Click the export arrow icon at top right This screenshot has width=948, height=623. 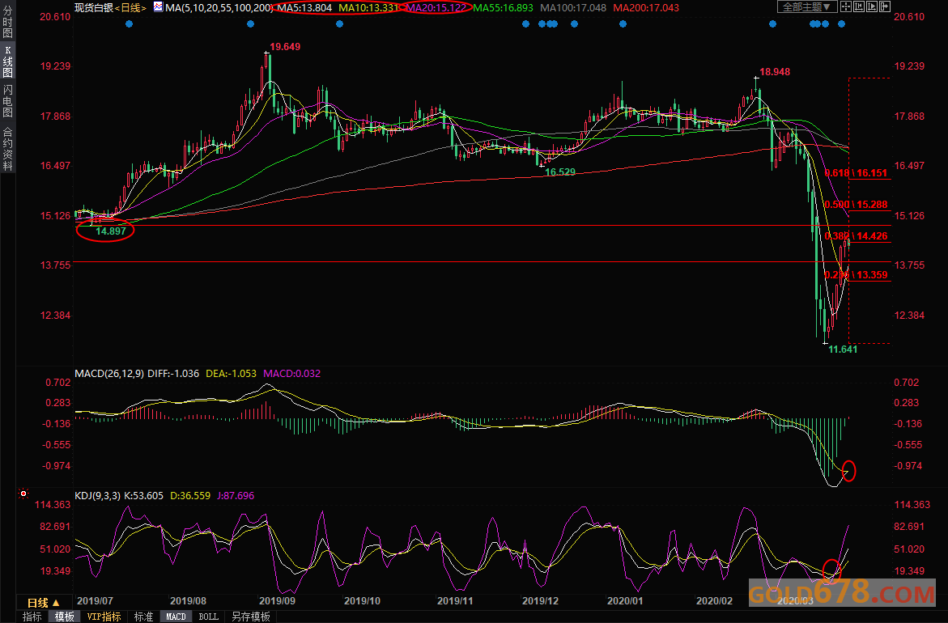tap(885, 6)
